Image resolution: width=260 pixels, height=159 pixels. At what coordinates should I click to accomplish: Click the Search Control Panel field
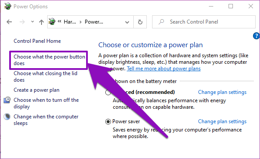pyautogui.click(x=204, y=22)
